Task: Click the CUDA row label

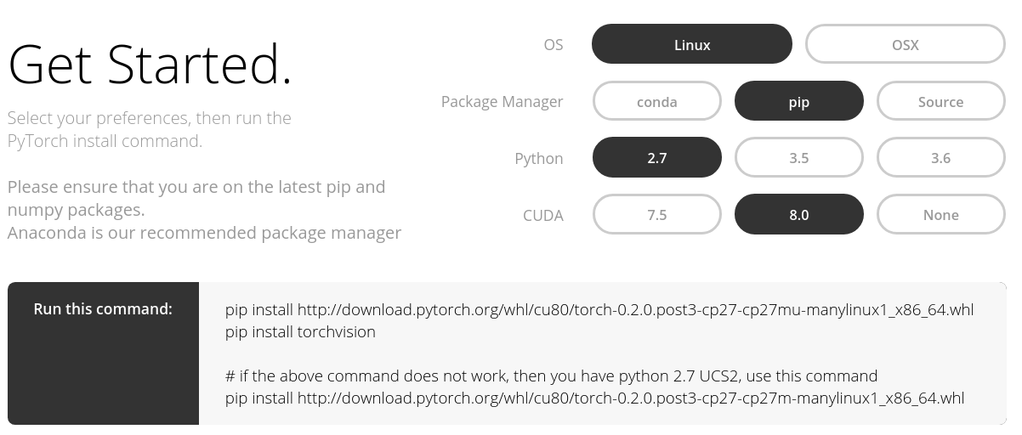Action: point(542,215)
